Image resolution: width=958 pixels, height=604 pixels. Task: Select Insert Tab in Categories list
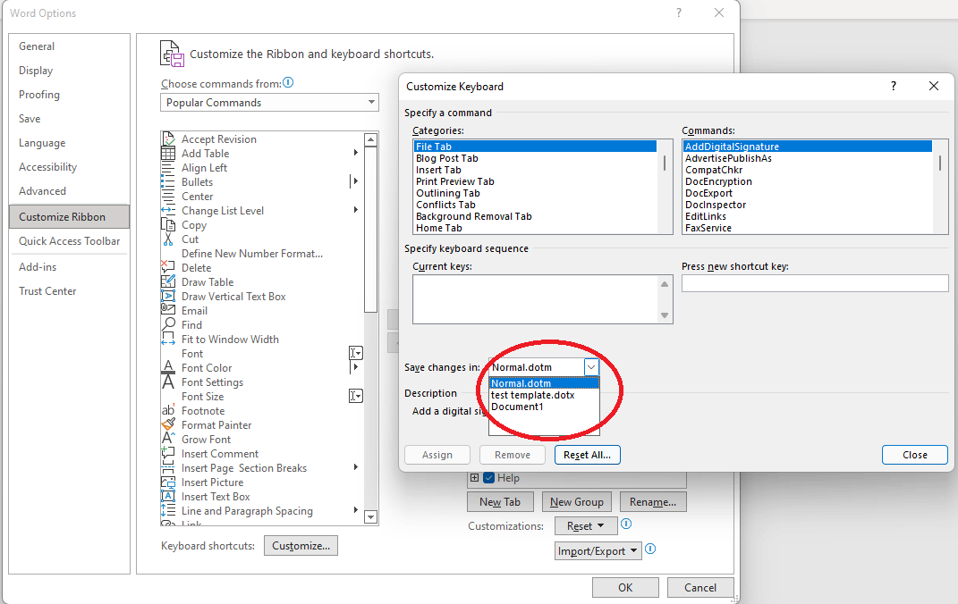tap(535, 170)
